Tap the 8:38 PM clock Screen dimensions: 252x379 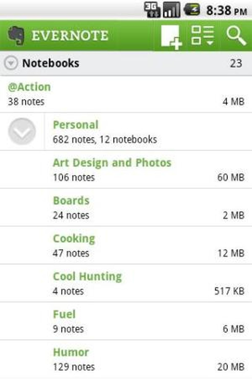(x=226, y=11)
